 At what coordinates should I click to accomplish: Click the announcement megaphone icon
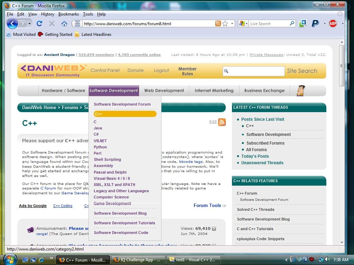click(30, 230)
